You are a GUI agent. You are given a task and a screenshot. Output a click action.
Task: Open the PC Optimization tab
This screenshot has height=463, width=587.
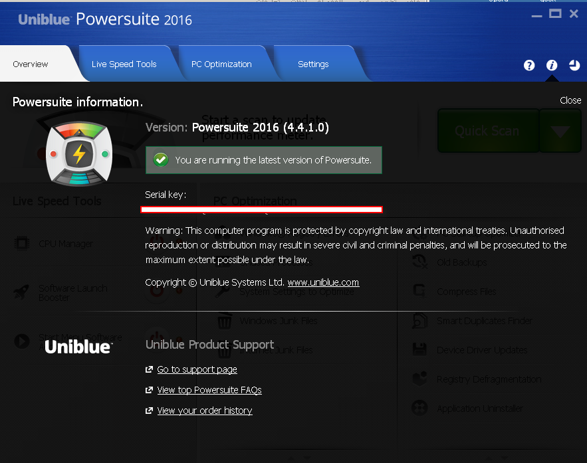tap(221, 64)
